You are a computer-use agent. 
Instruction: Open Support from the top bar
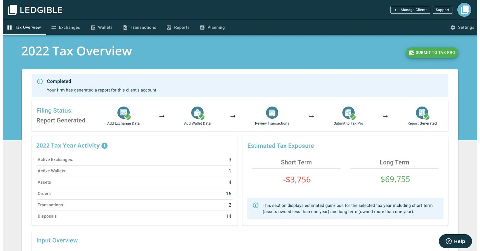[442, 10]
